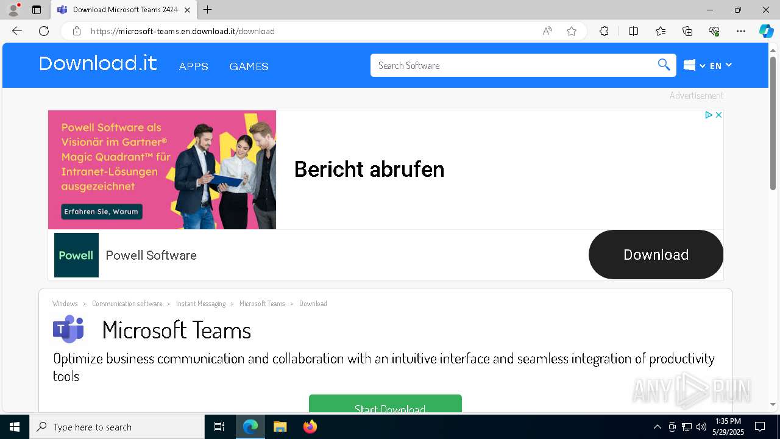Image resolution: width=780 pixels, height=439 pixels.
Task: Open the Notification center
Action: [x=760, y=427]
